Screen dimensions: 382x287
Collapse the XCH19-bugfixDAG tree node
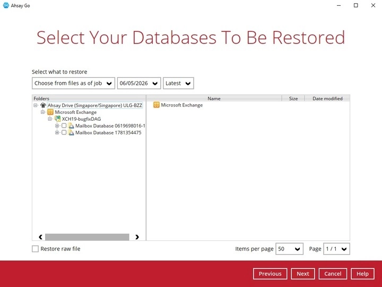pos(50,119)
